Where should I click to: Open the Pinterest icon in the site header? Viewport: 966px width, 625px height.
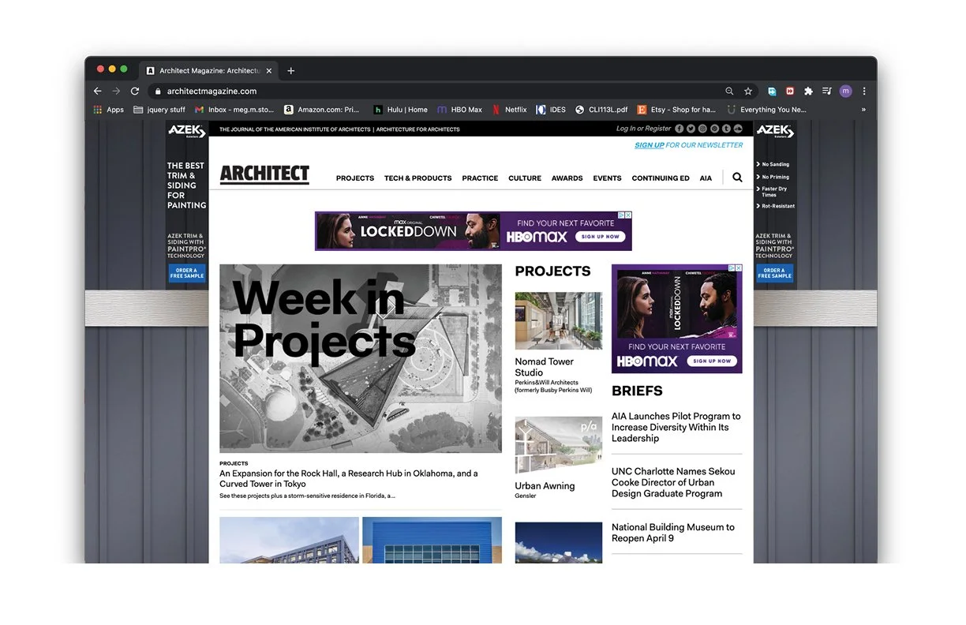point(715,129)
